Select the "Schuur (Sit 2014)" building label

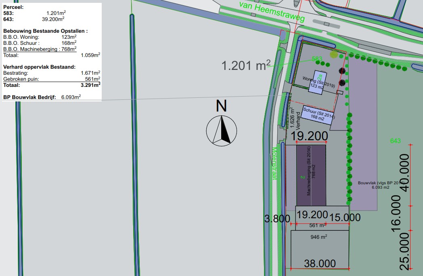(x=318, y=112)
